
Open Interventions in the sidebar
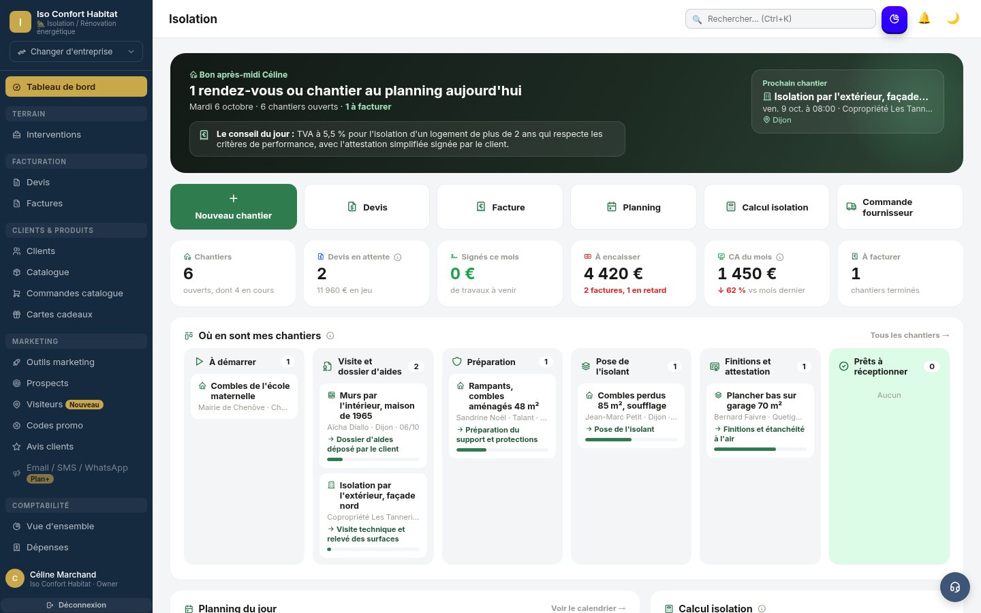pos(76,135)
